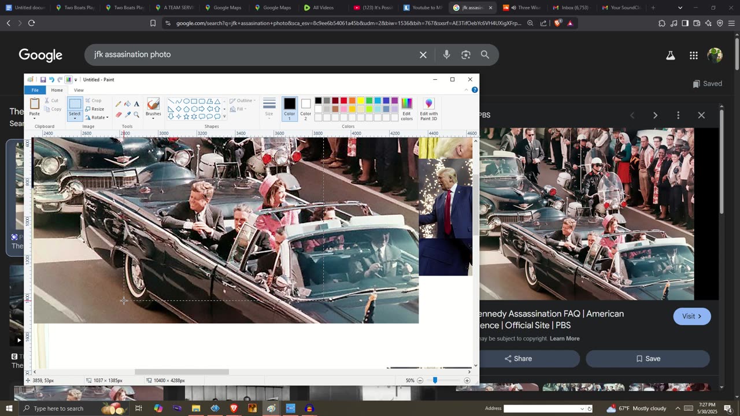Close the Google image preview panel

(701, 115)
